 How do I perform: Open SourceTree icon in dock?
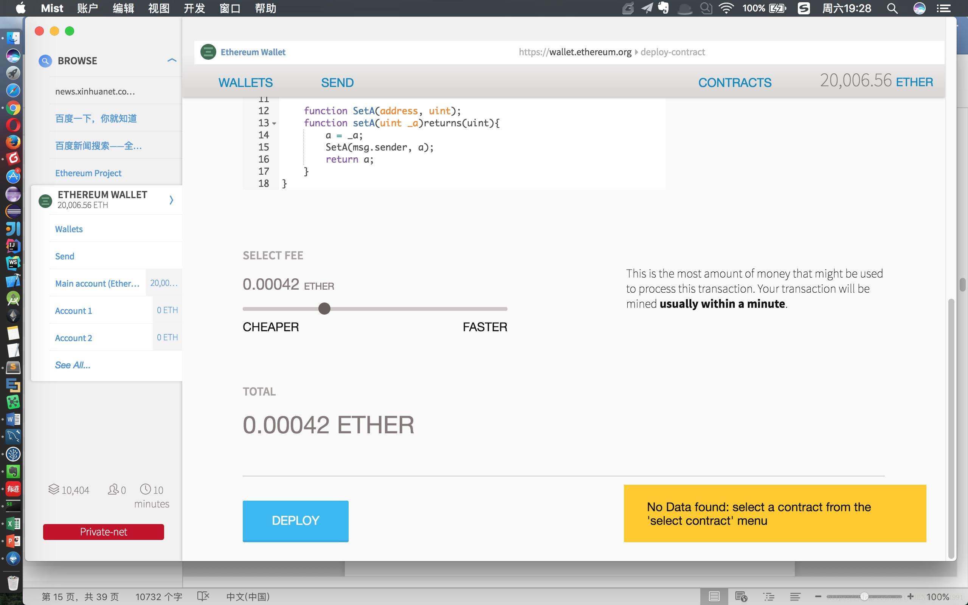pyautogui.click(x=13, y=454)
